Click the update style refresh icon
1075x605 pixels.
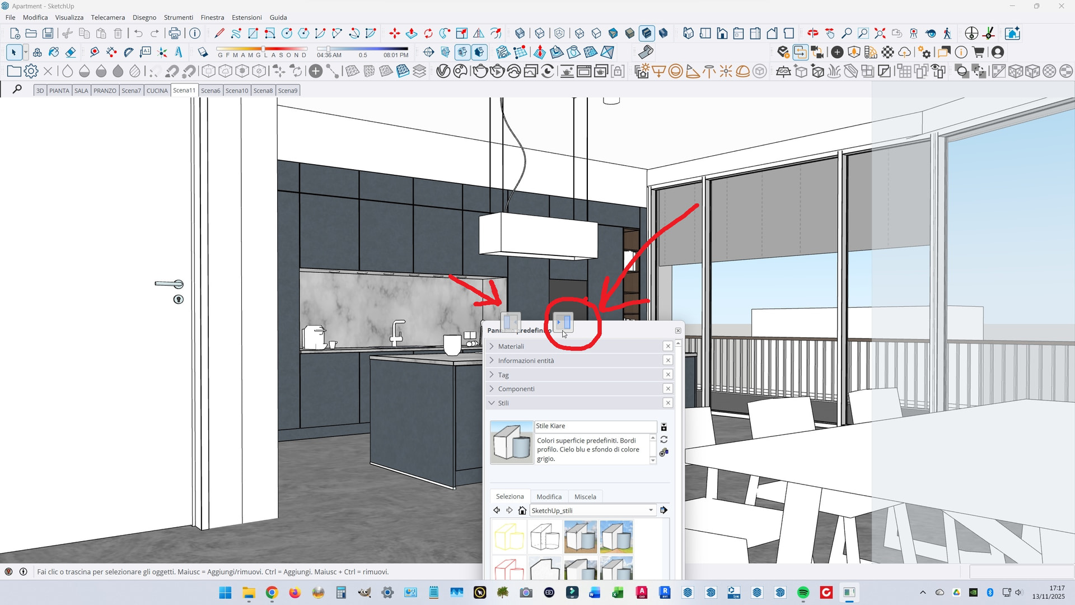click(664, 440)
